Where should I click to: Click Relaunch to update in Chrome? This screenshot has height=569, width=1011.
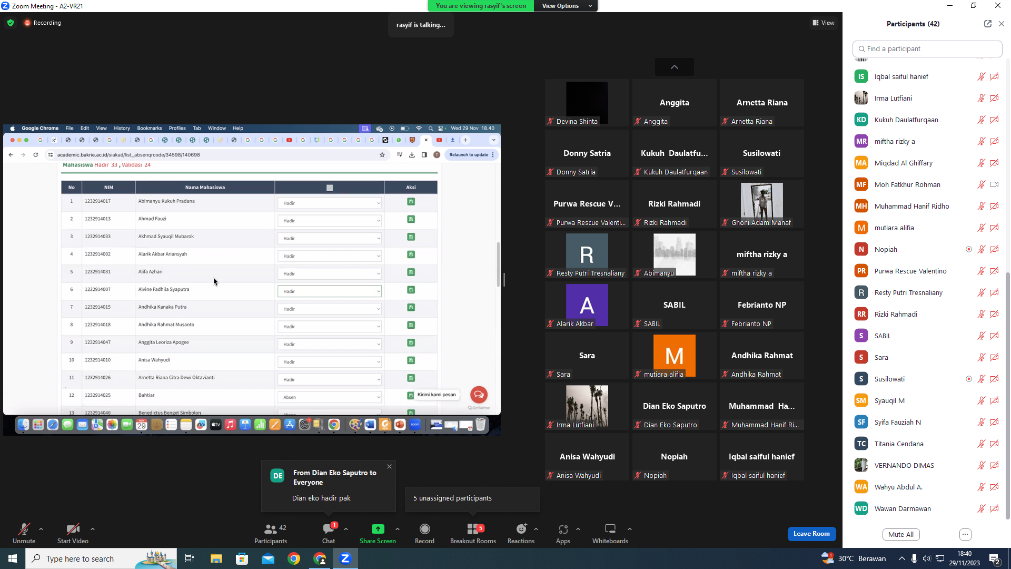(x=471, y=155)
